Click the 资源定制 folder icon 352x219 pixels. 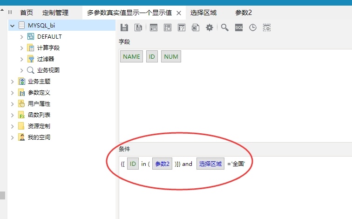[x=21, y=126]
